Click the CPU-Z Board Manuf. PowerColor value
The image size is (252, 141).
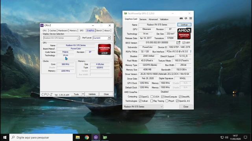(x=76, y=49)
